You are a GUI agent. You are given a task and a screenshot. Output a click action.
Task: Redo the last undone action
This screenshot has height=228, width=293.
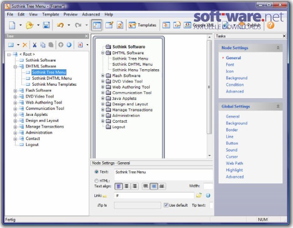coord(78,25)
